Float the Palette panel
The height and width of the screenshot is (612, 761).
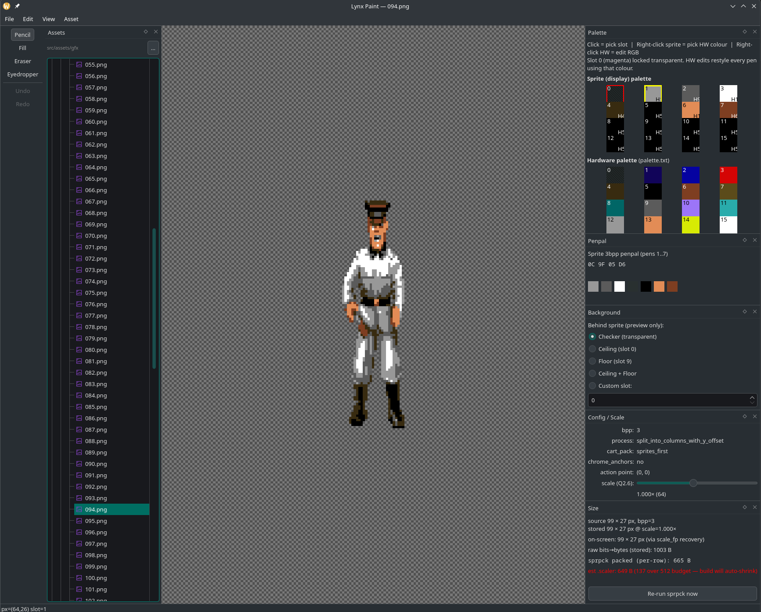point(745,32)
